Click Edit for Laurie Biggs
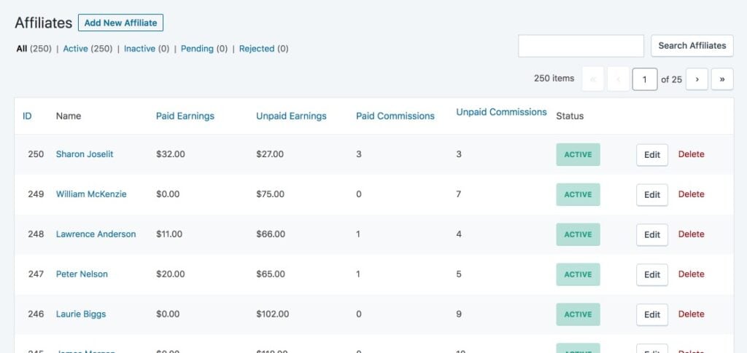Screen dimensions: 747x353 [651, 314]
